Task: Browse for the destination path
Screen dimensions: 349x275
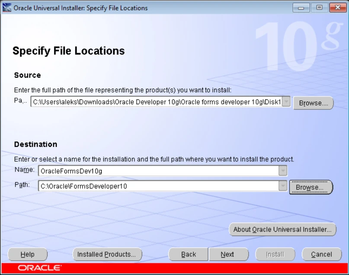Action: tap(311, 187)
